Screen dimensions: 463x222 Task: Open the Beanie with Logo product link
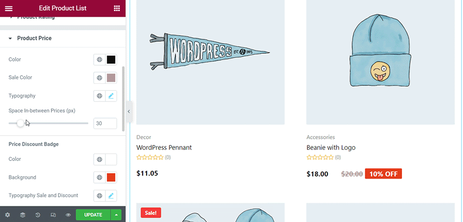pyautogui.click(x=330, y=147)
